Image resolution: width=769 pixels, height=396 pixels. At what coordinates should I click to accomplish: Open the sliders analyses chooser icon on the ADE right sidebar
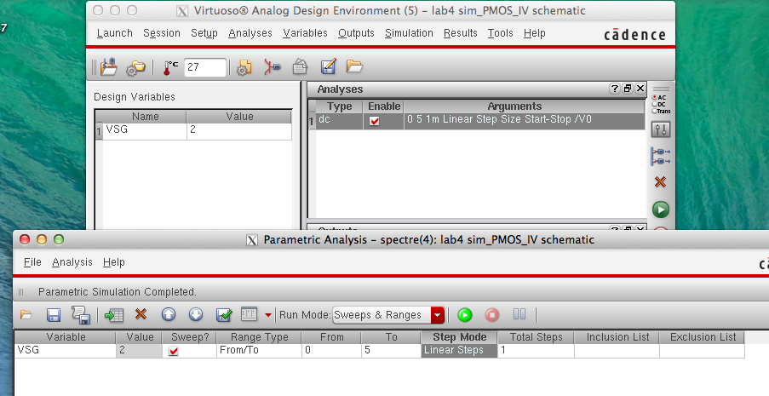point(661,129)
